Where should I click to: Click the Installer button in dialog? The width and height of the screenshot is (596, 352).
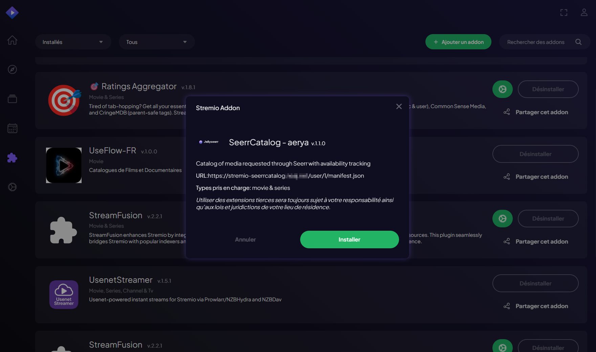349,240
